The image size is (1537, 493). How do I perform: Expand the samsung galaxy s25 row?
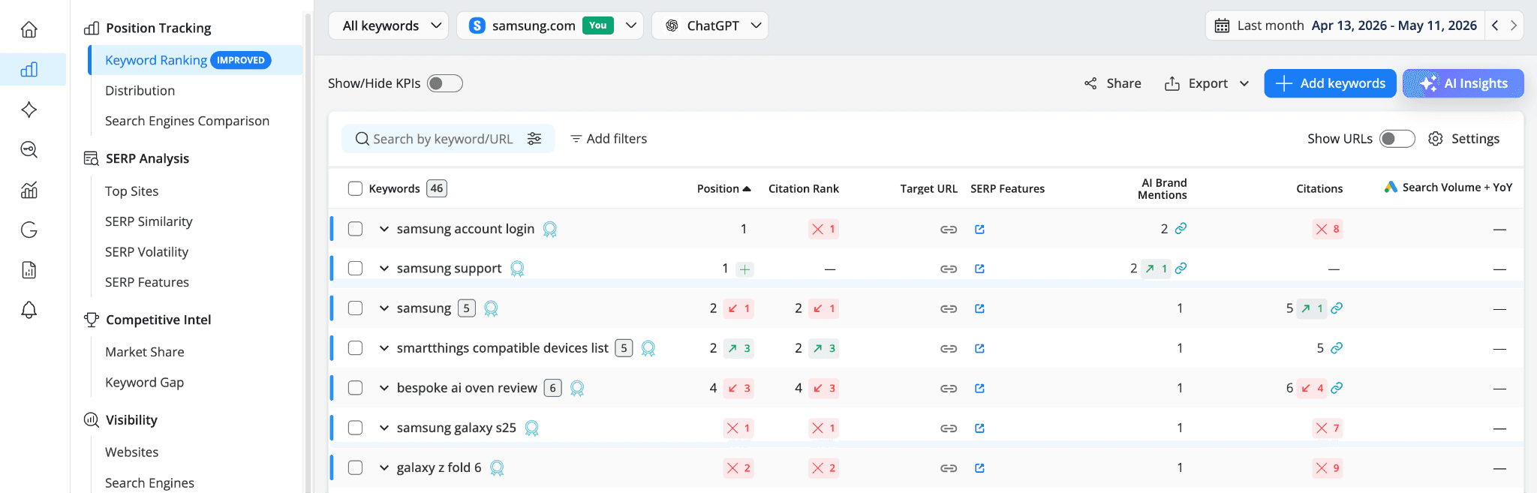tap(384, 428)
